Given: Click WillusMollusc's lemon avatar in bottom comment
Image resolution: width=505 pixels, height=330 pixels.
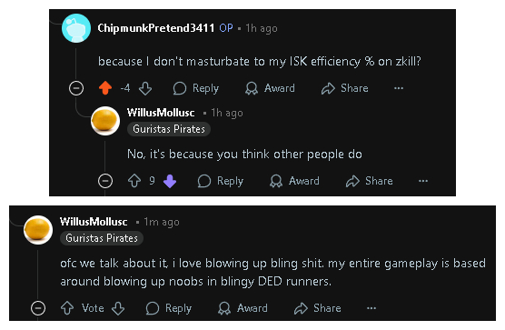Looking at the screenshot, I should coord(38,230).
